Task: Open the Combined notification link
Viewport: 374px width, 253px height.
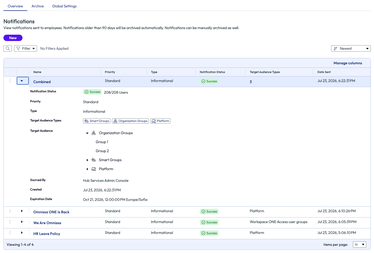Action: [42, 82]
